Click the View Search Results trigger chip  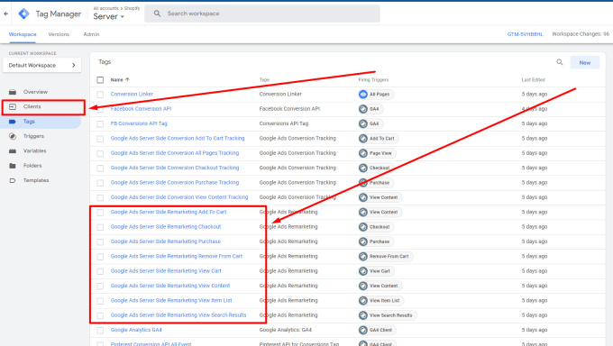pyautogui.click(x=387, y=315)
